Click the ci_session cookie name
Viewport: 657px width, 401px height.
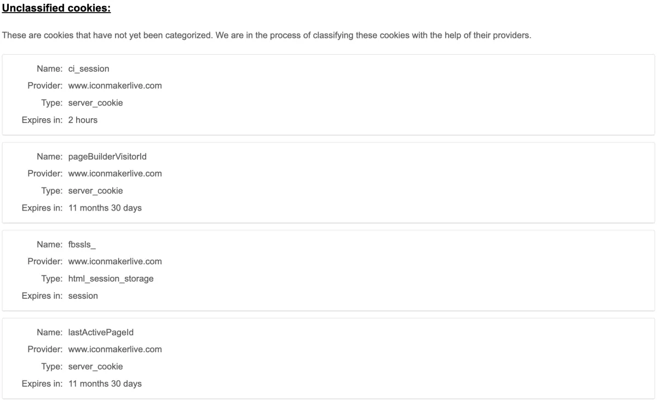[x=89, y=69]
